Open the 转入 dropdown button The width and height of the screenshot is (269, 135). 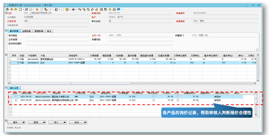click(x=57, y=122)
